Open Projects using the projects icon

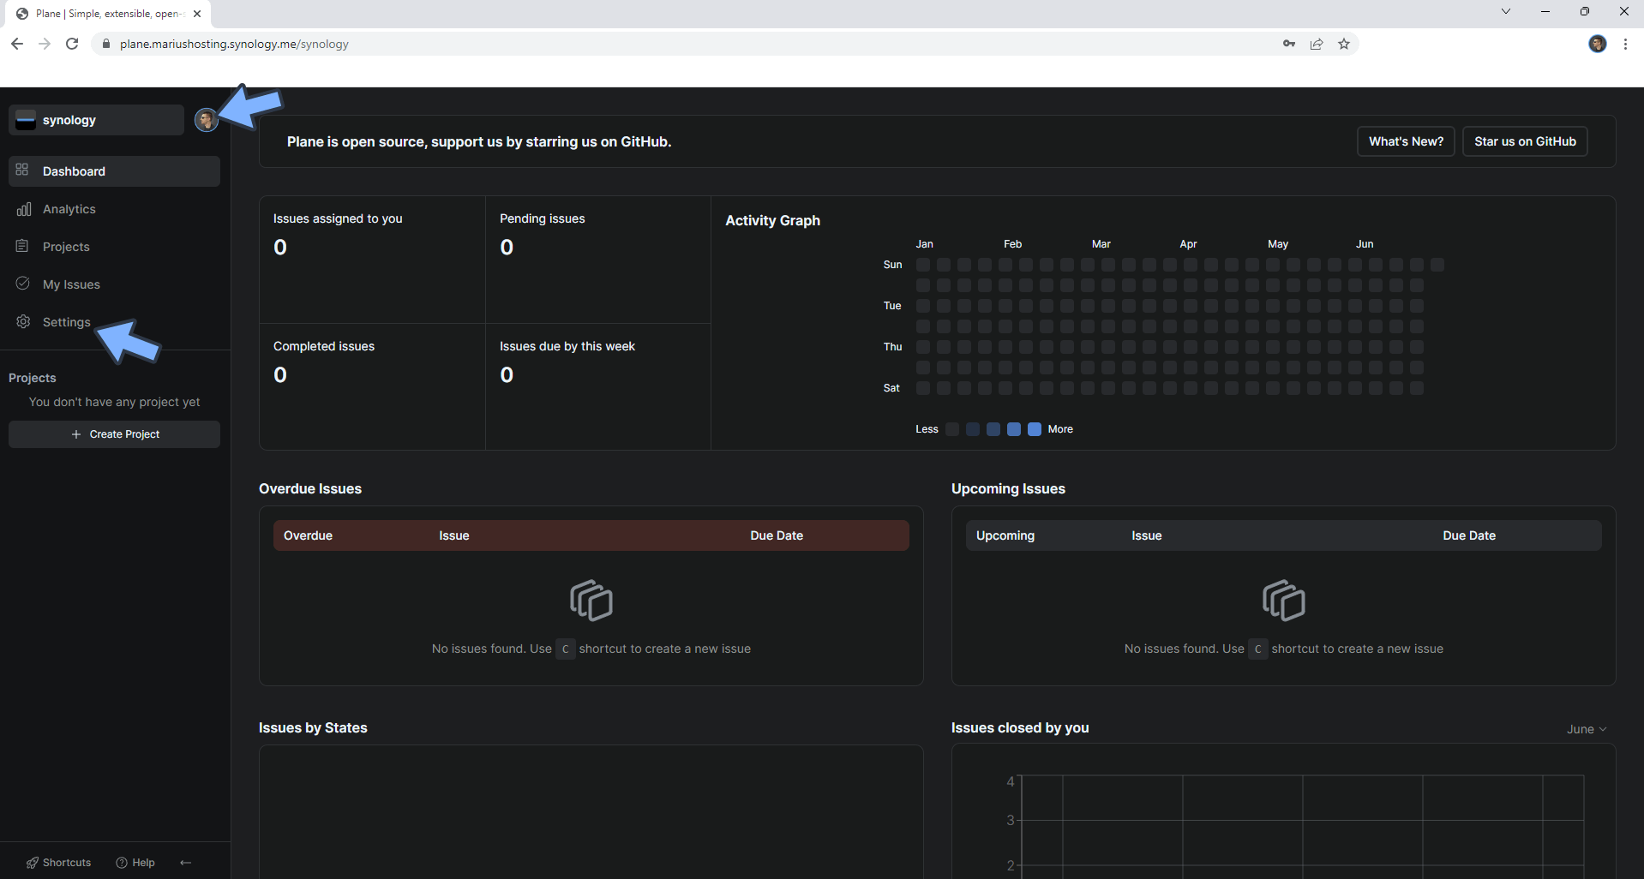(22, 246)
